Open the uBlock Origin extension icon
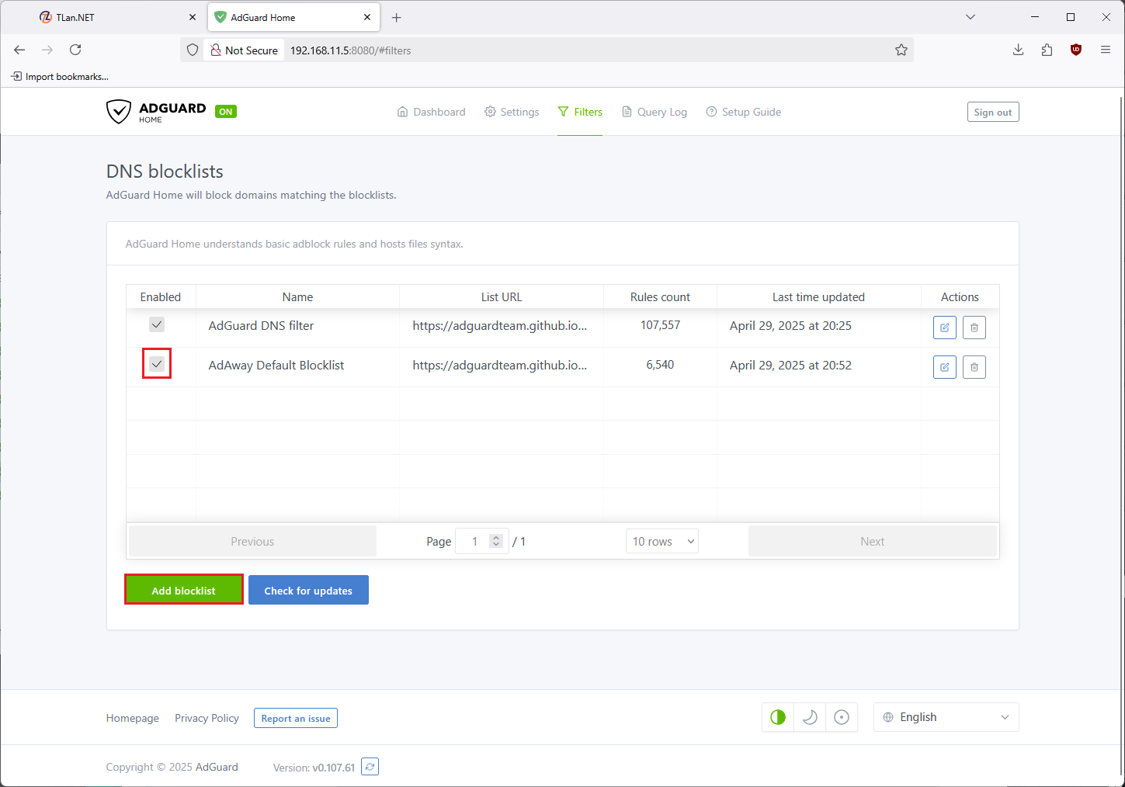 [x=1075, y=50]
